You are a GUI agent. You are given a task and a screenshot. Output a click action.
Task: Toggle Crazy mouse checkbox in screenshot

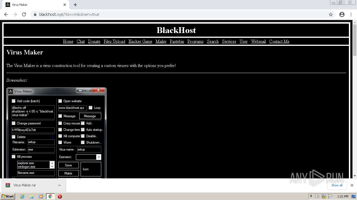[60, 123]
